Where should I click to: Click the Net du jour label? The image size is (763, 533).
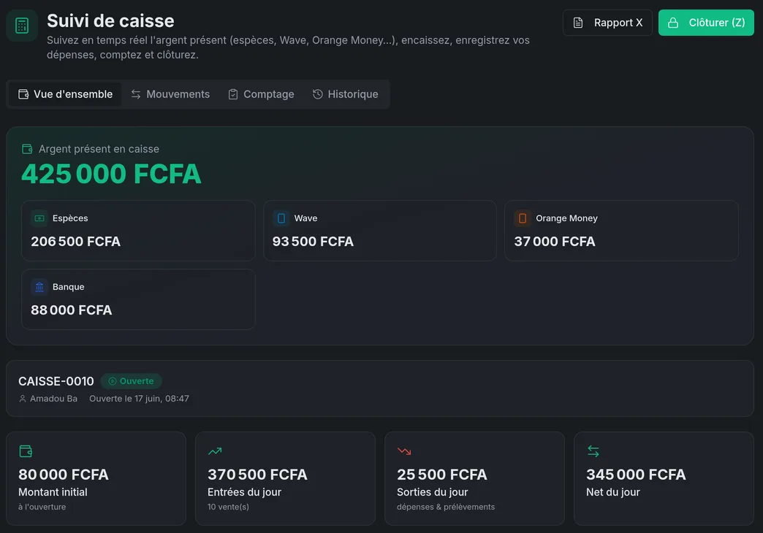click(613, 492)
